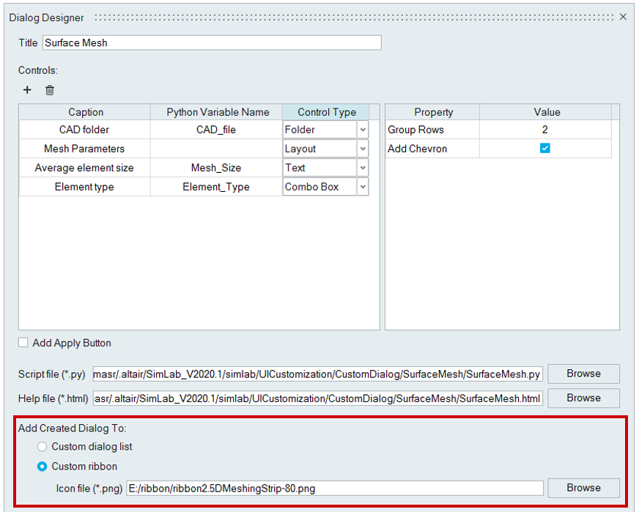This screenshot has width=639, height=512.
Task: Open the Combo Box control type dropdown
Action: tap(362, 187)
